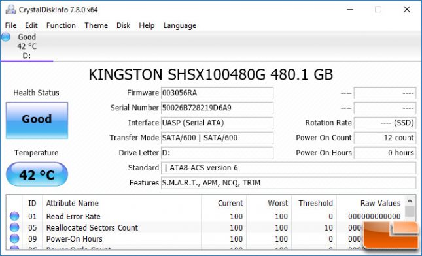
Task: Click the status orb for Read Error Rate
Action: pyautogui.click(x=14, y=216)
